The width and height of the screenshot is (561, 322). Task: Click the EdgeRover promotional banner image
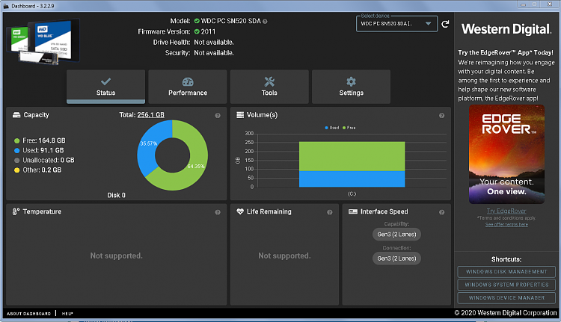(506, 154)
